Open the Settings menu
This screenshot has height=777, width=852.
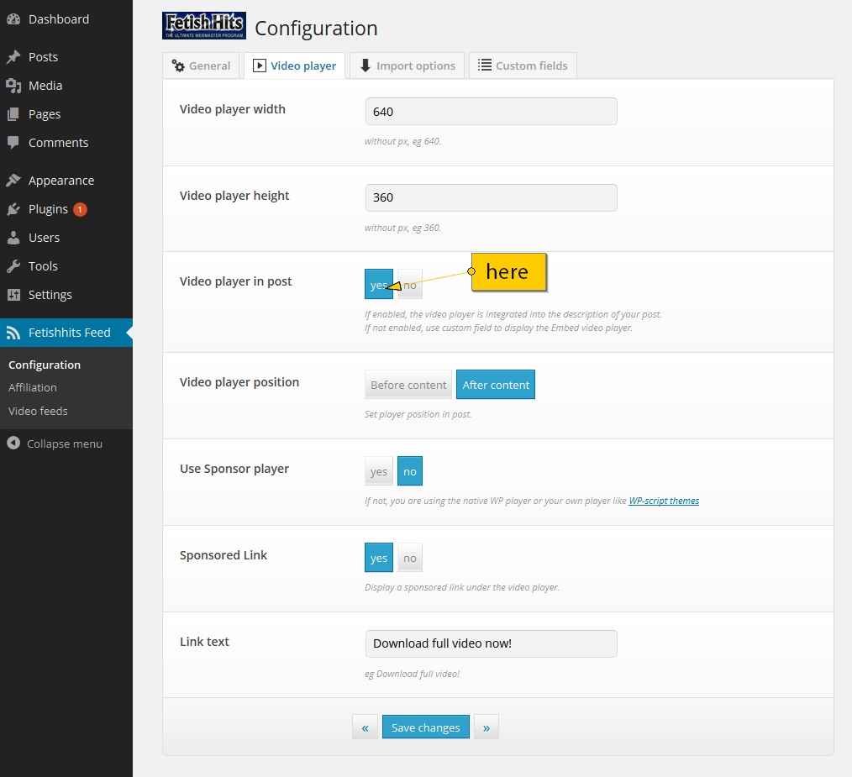(66, 295)
